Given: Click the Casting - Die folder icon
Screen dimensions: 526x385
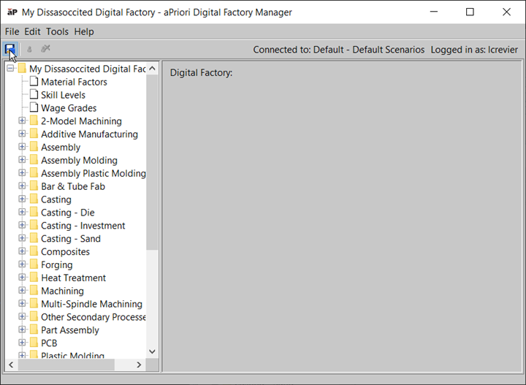Looking at the screenshot, I should 34,212.
